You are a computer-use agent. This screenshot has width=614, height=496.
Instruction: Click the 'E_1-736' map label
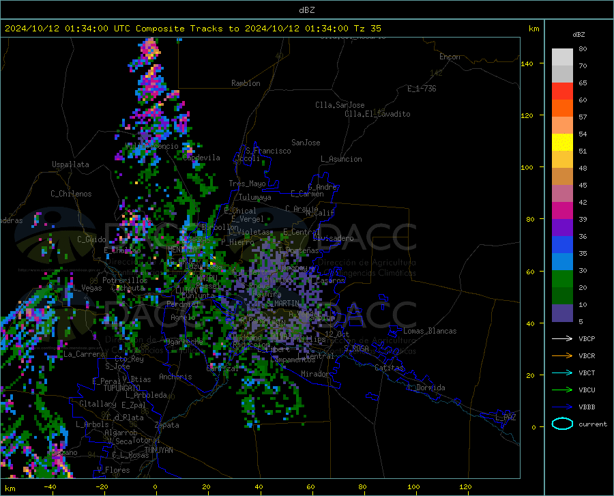tap(422, 89)
